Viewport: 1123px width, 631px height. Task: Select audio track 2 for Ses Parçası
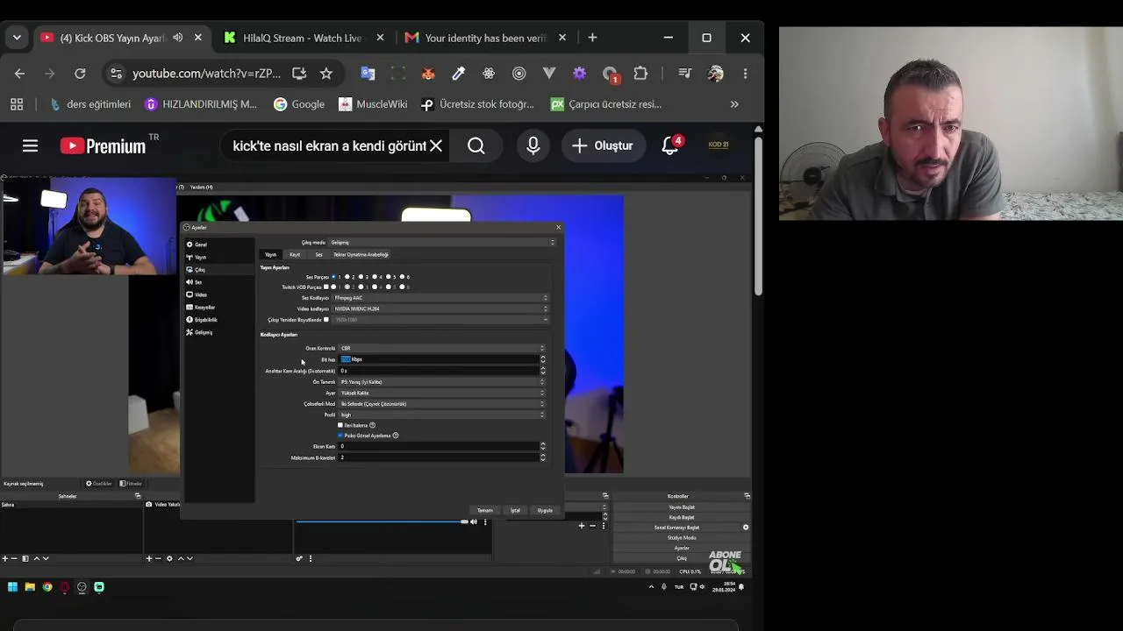pos(347,277)
